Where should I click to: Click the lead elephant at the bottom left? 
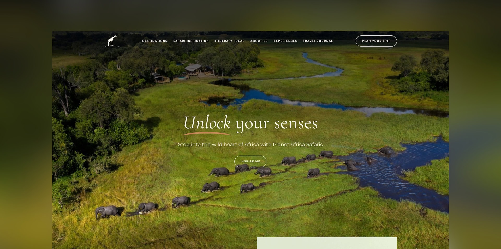pyautogui.click(x=107, y=211)
